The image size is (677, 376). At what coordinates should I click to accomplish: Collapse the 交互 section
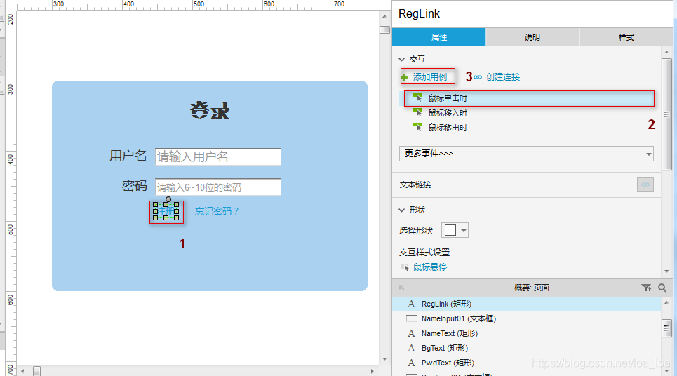pos(402,59)
